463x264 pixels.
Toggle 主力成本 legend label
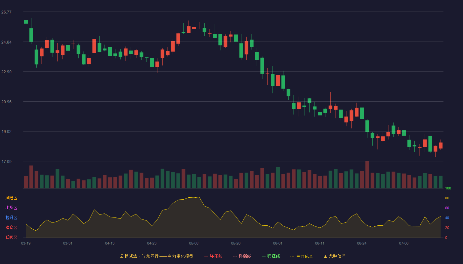tap(304, 256)
